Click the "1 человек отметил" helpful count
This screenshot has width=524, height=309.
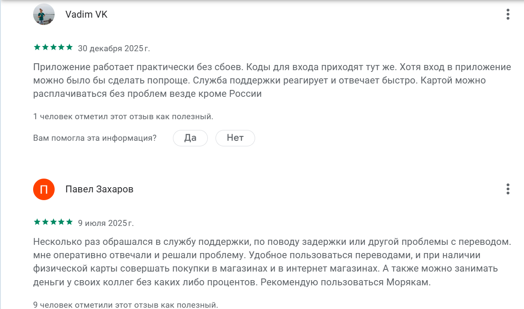[123, 117]
